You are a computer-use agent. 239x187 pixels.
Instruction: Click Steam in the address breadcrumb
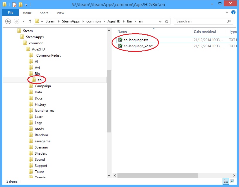50,21
